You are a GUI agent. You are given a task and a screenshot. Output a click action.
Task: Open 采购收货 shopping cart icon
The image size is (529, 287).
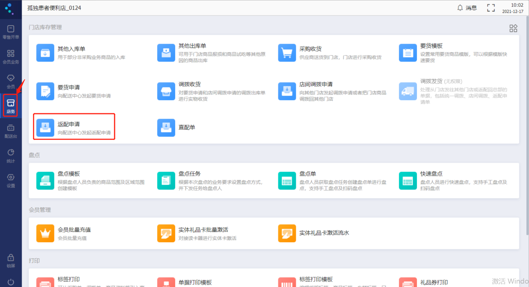tap(287, 53)
